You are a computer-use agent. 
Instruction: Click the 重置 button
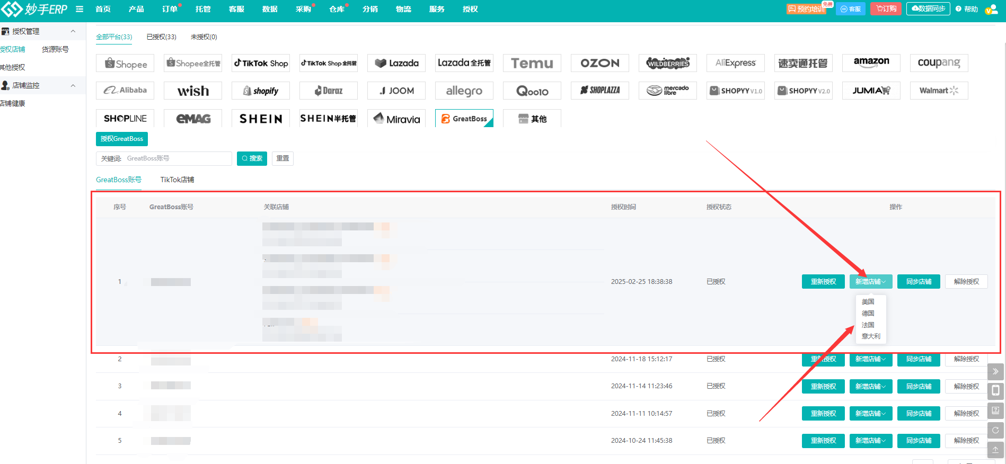point(283,158)
